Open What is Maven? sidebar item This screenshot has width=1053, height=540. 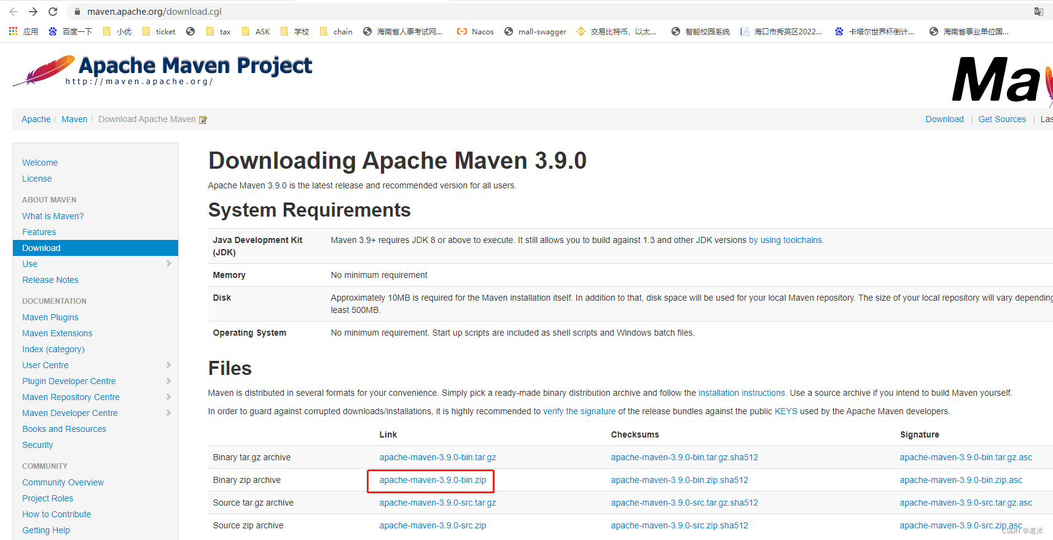tap(53, 216)
